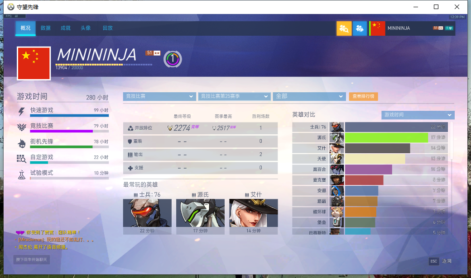Click the 最常玩的英雄 section heading
This screenshot has width=471, height=278.
[x=140, y=185]
